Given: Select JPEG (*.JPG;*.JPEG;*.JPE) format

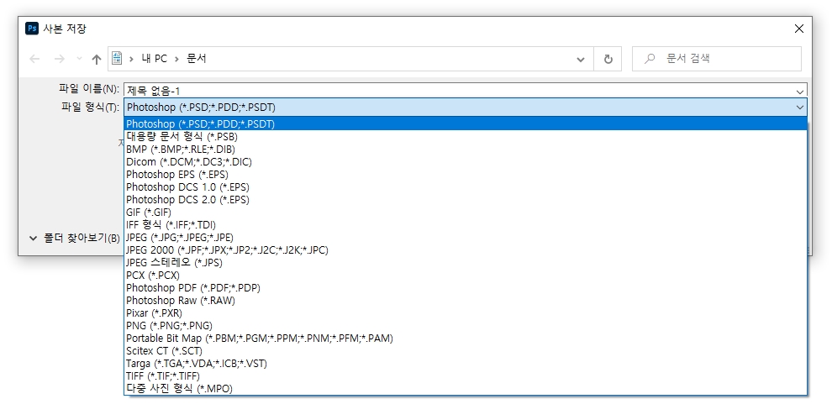Looking at the screenshot, I should point(466,237).
